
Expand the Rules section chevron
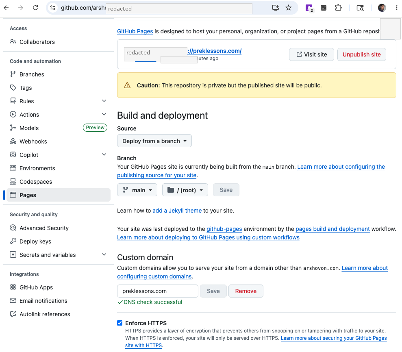(104, 101)
